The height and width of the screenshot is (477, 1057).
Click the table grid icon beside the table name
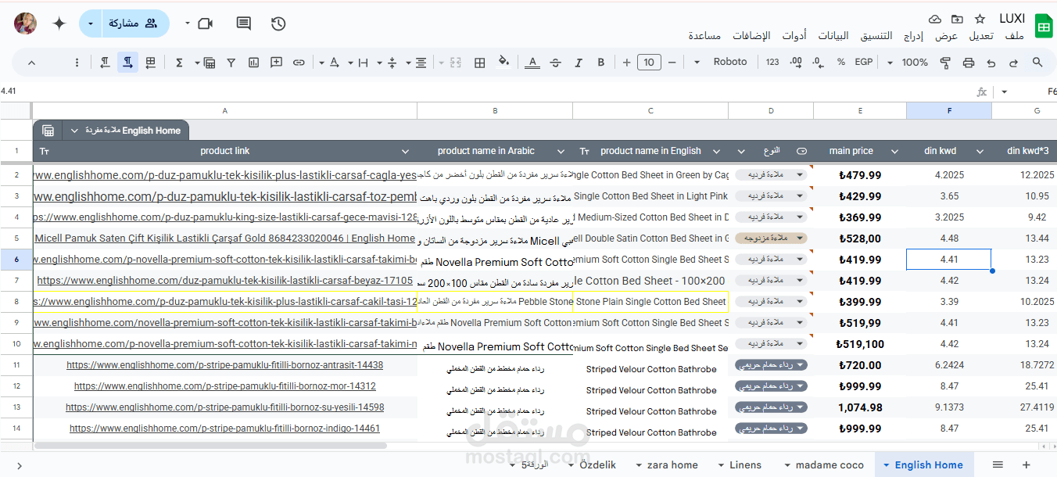[48, 131]
